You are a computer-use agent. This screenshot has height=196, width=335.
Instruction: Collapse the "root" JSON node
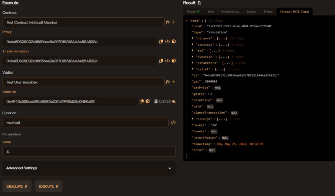click(x=187, y=21)
